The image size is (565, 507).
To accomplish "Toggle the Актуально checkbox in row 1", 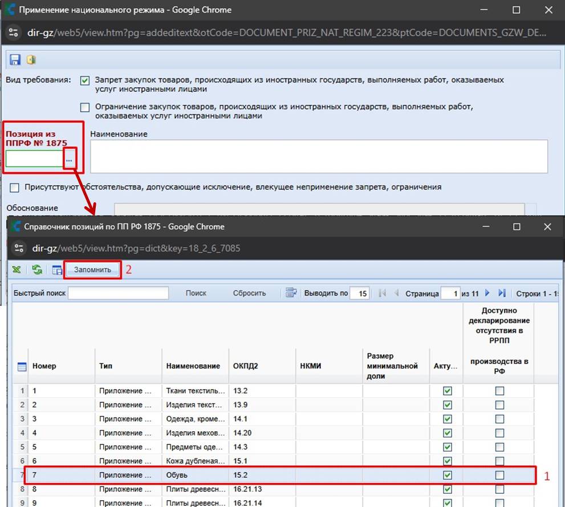I will click(447, 391).
